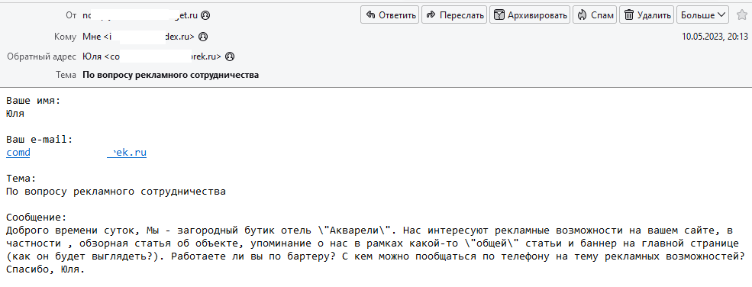Click the bold subject По вопросу рекламного сотрудничества

tap(171, 76)
